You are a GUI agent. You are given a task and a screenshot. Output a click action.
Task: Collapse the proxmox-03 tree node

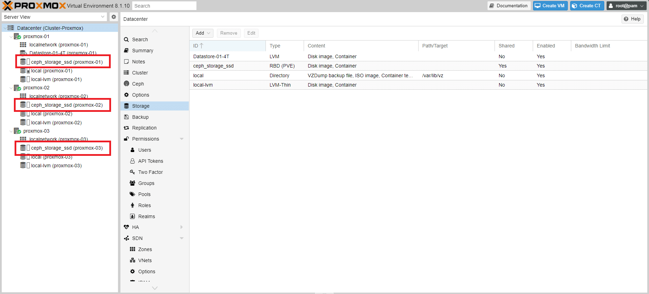coord(11,131)
